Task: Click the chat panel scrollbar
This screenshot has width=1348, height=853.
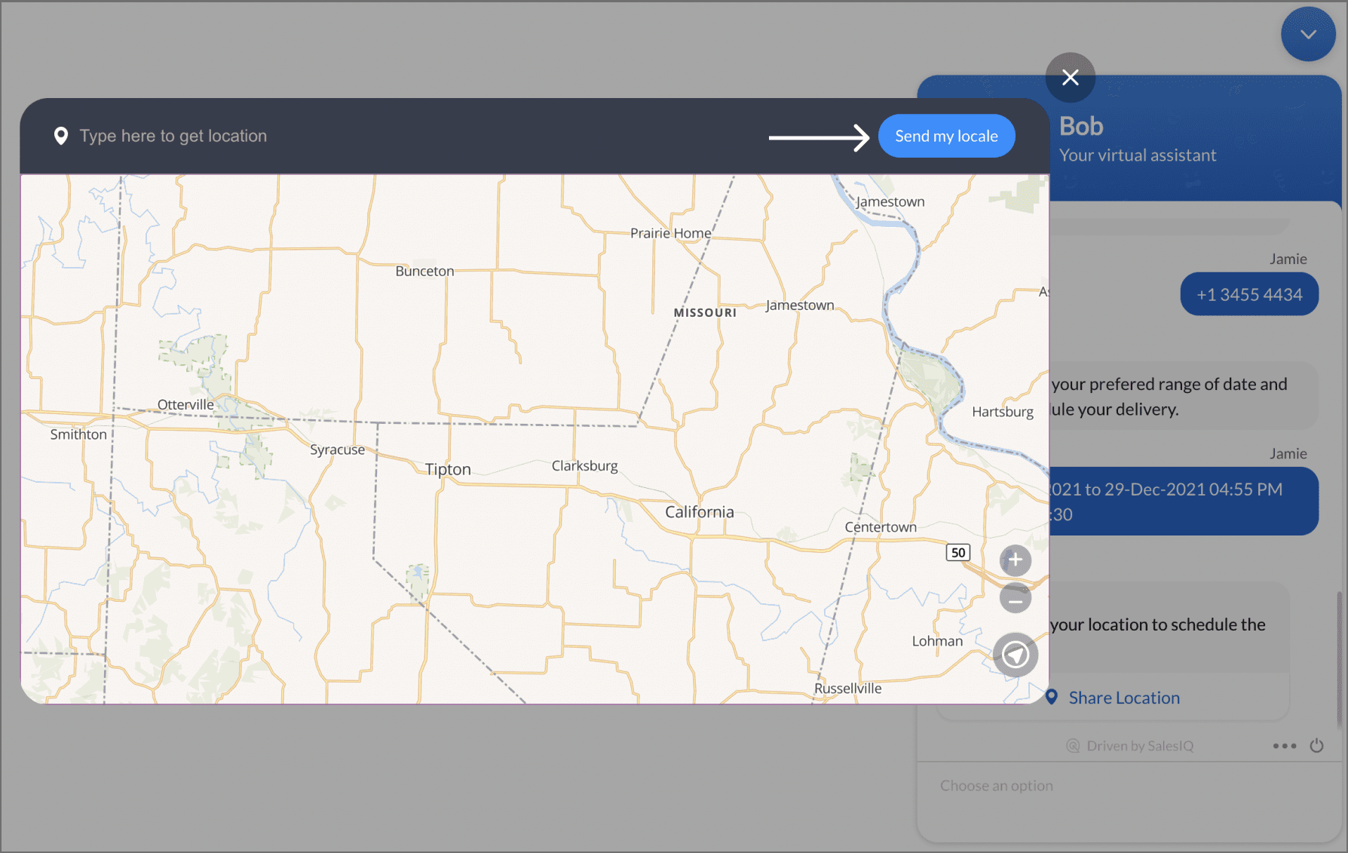Action: point(1340,660)
